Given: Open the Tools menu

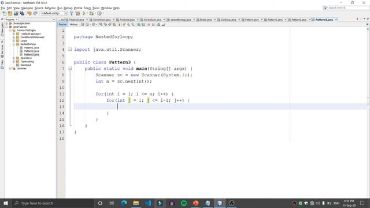Looking at the screenshot, I should click(96, 8).
